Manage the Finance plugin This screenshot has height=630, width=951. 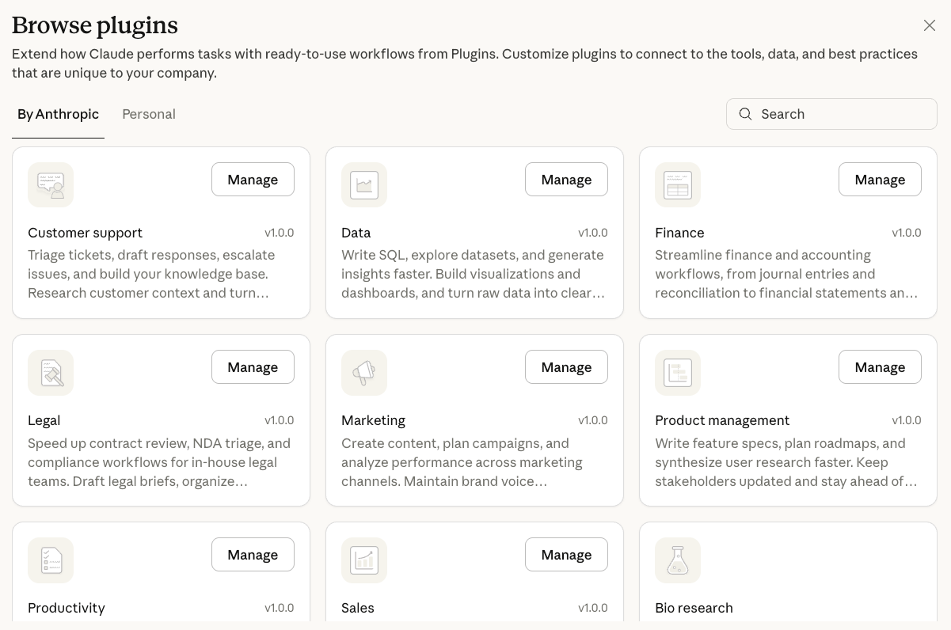[880, 180]
